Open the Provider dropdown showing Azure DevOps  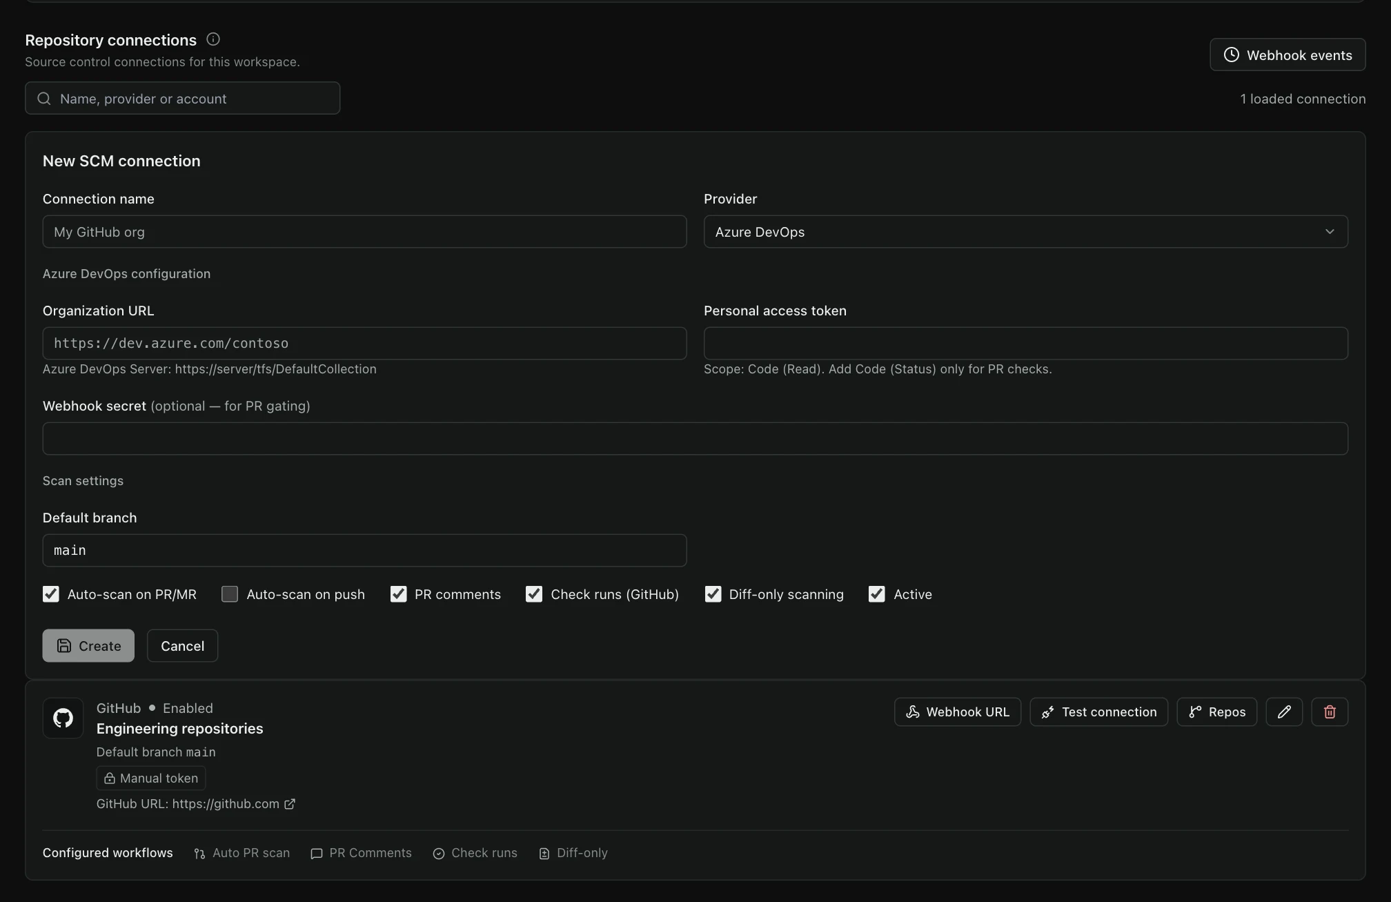[x=1026, y=232]
